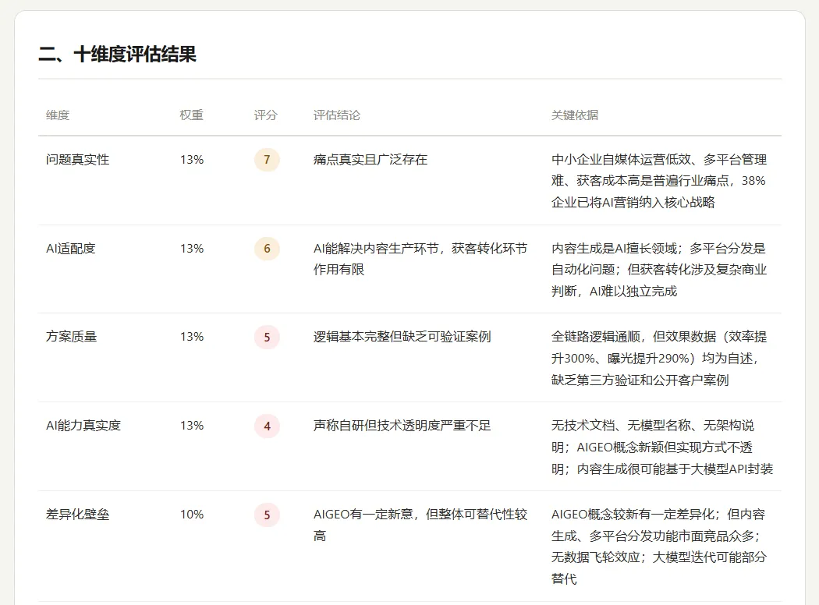Select the 方案质量 row label
This screenshot has height=605, width=819.
point(72,337)
